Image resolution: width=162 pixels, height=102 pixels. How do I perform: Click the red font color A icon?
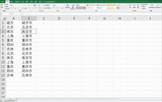tap(26, 8)
